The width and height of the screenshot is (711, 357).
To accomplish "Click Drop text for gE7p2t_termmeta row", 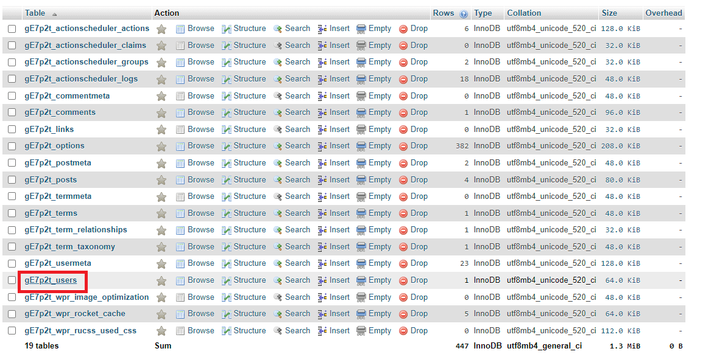I will click(x=419, y=196).
